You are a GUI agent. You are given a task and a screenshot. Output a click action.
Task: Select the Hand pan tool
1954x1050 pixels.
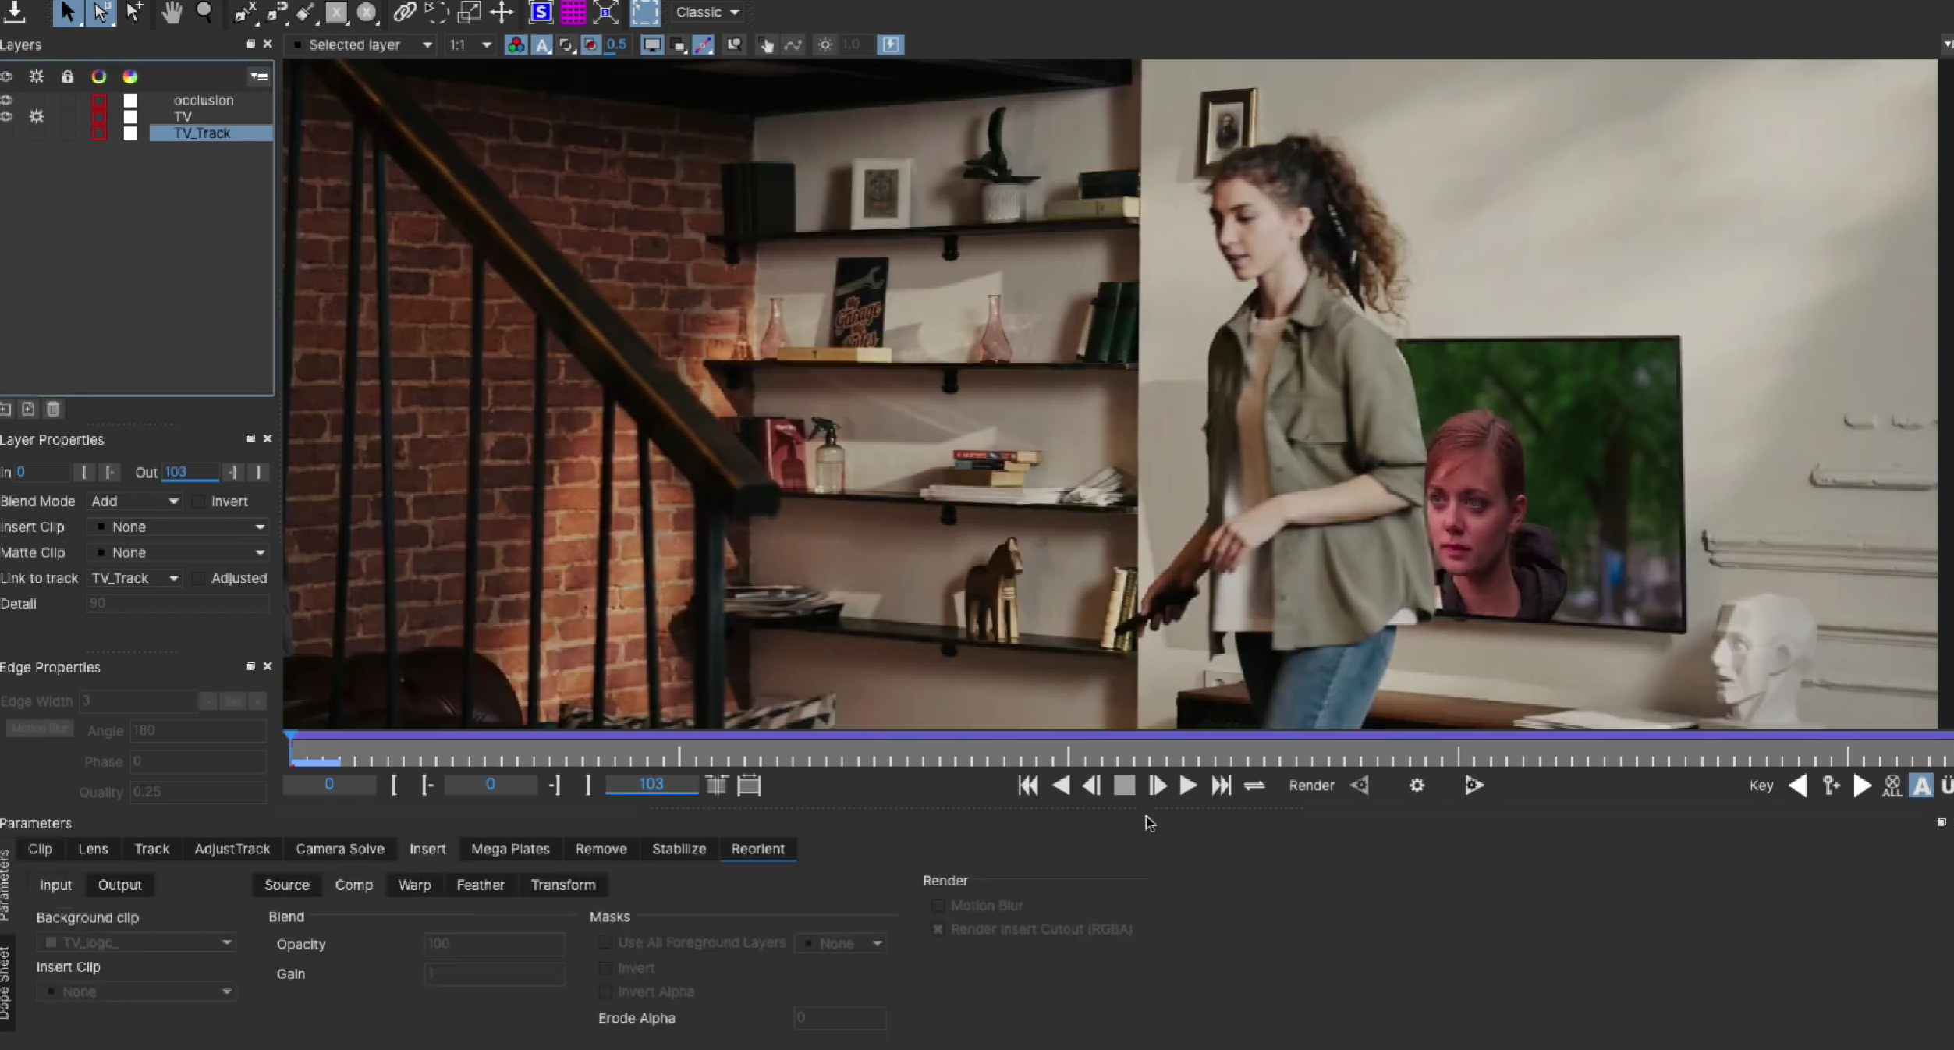[x=171, y=12]
